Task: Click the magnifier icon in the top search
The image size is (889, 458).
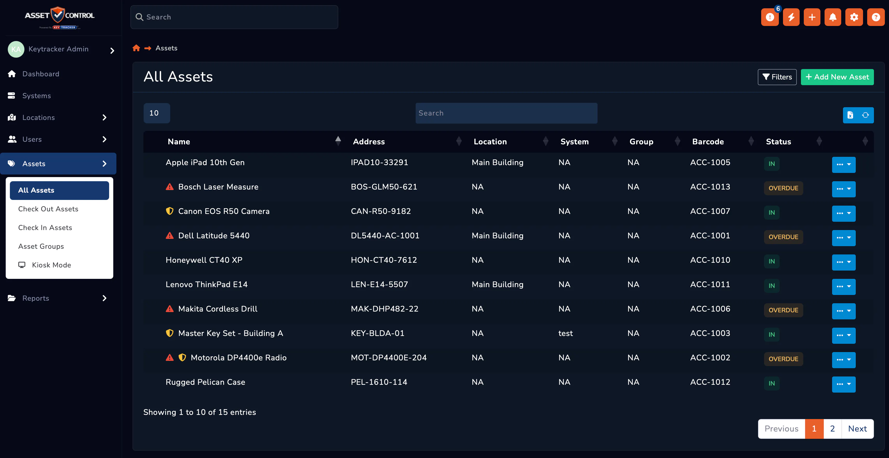Action: [x=140, y=17]
